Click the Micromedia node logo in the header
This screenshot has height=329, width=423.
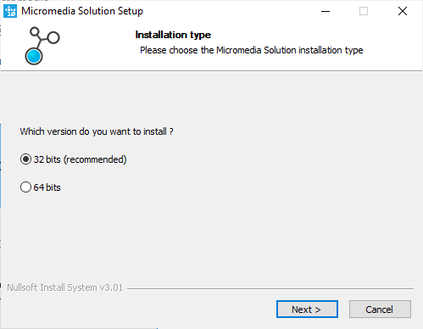[x=42, y=46]
